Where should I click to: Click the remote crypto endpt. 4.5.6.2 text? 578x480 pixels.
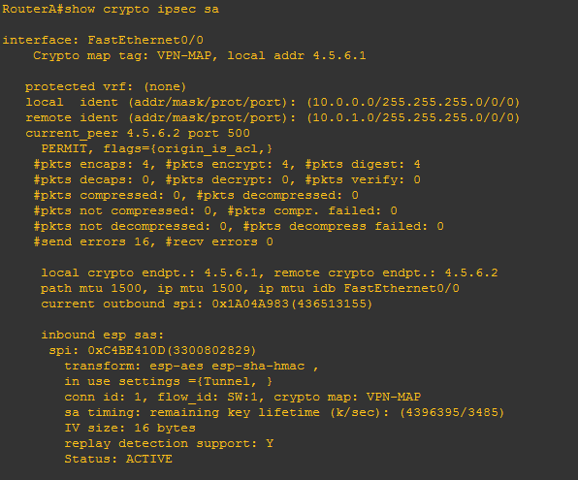click(x=386, y=272)
